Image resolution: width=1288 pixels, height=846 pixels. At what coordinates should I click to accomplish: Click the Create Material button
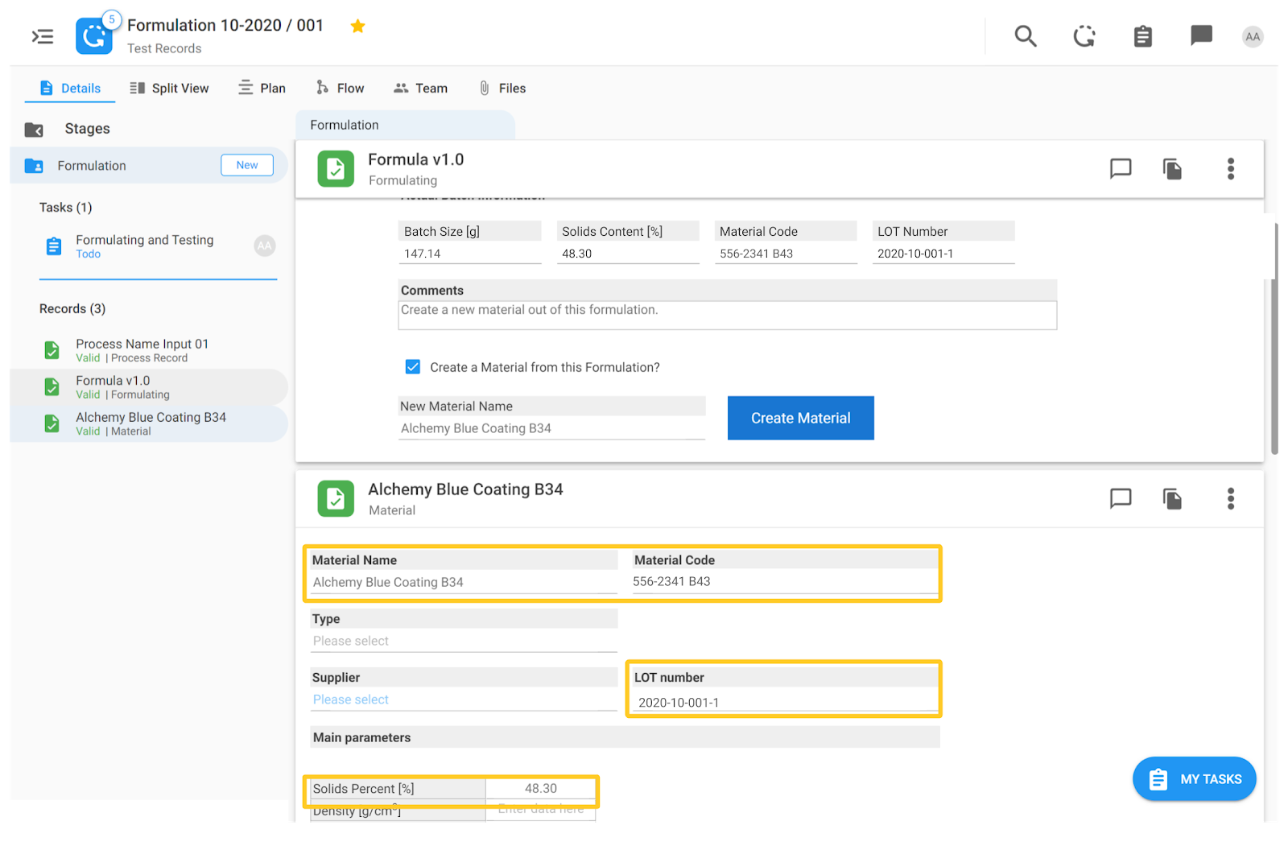tap(801, 418)
